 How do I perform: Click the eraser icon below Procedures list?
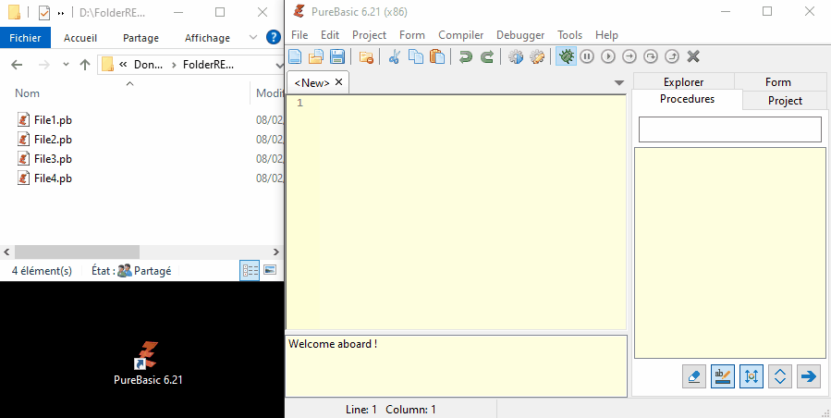694,376
